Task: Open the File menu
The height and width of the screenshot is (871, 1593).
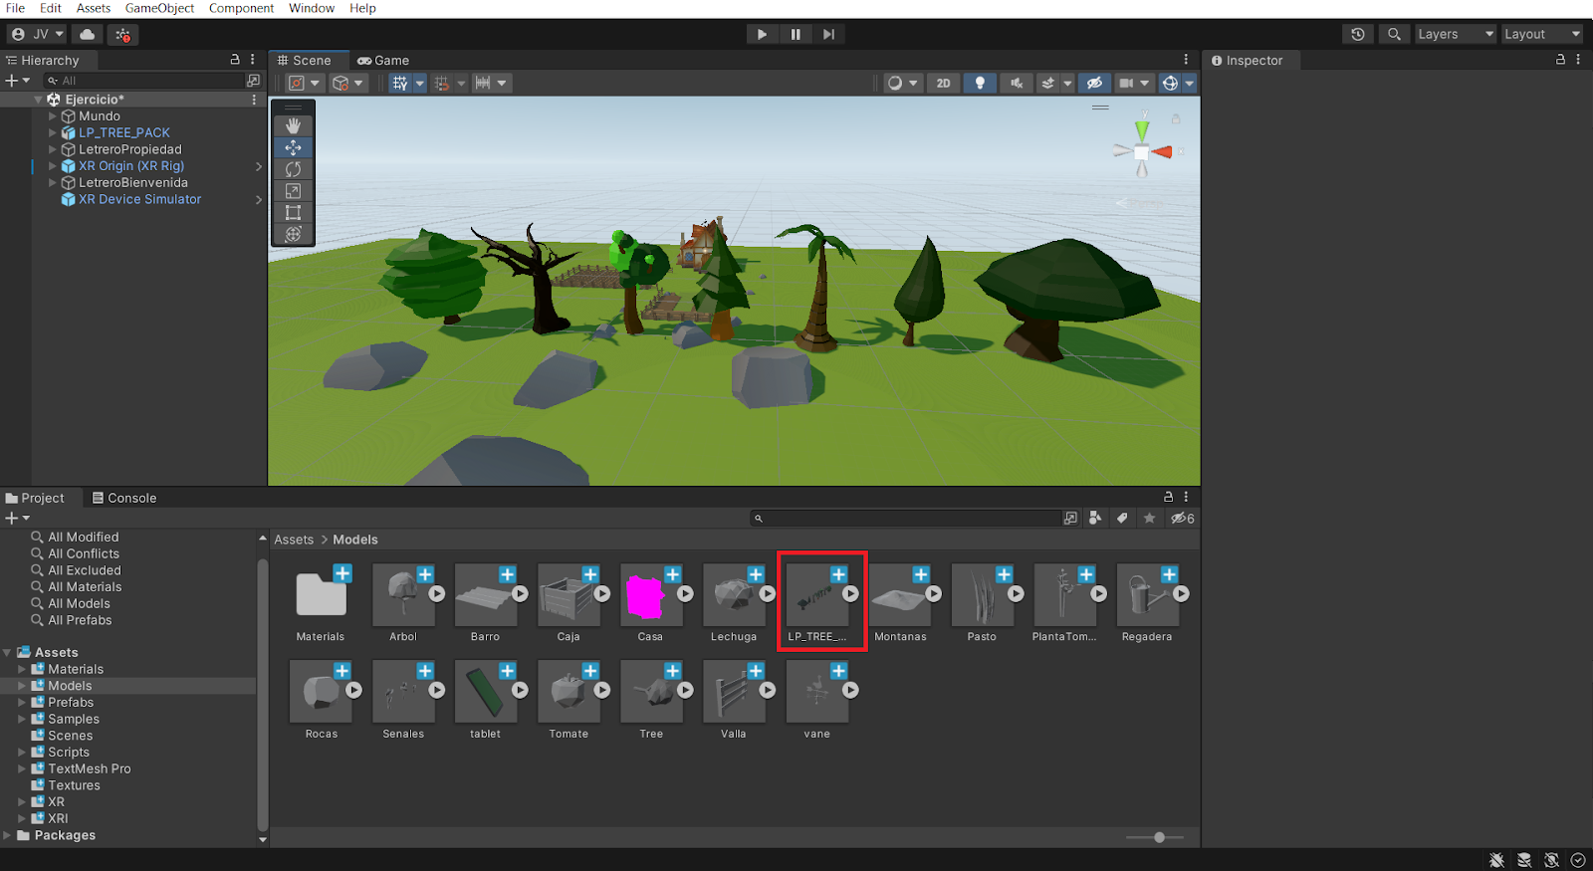Action: pos(15,8)
